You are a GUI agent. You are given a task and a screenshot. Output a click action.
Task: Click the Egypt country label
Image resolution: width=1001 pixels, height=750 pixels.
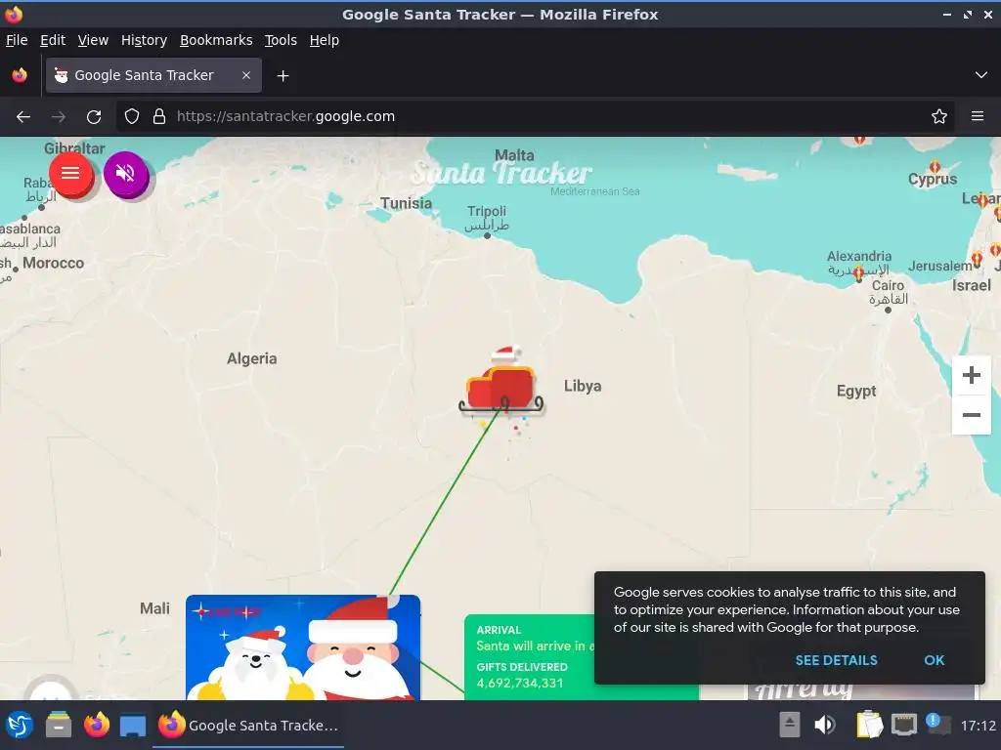point(856,391)
